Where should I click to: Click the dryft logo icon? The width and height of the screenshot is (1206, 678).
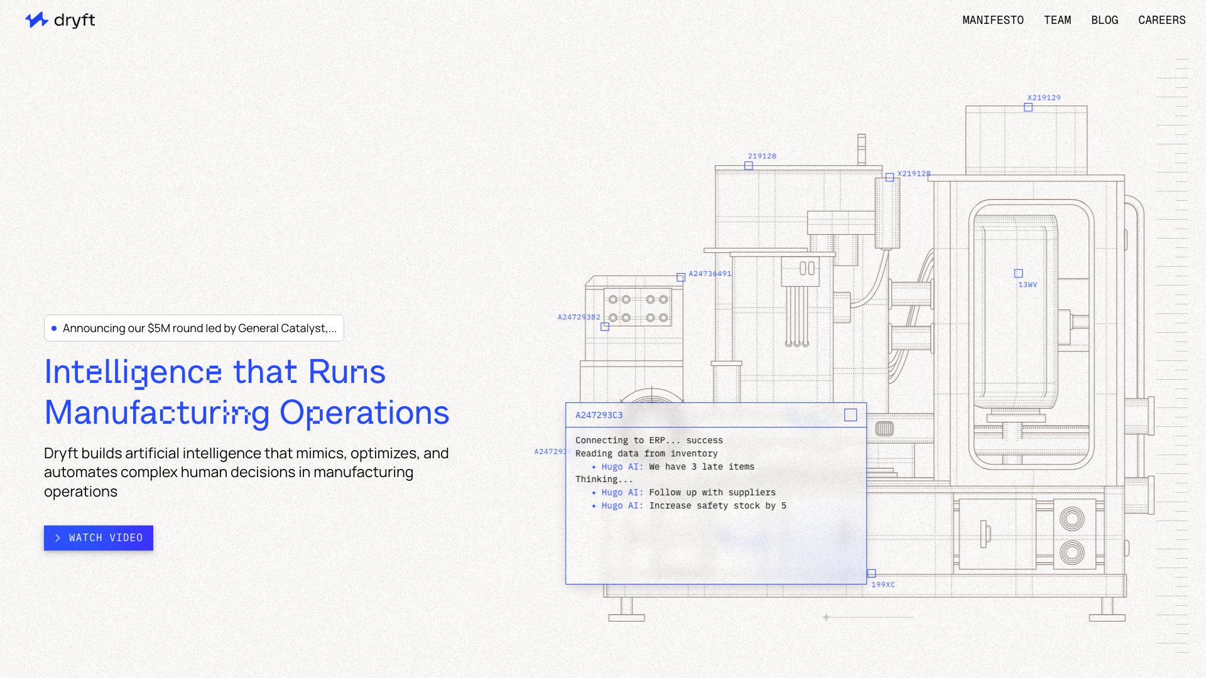pos(36,20)
